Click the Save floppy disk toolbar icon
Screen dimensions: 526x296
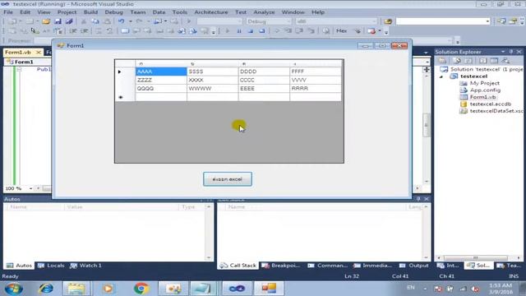click(58, 21)
